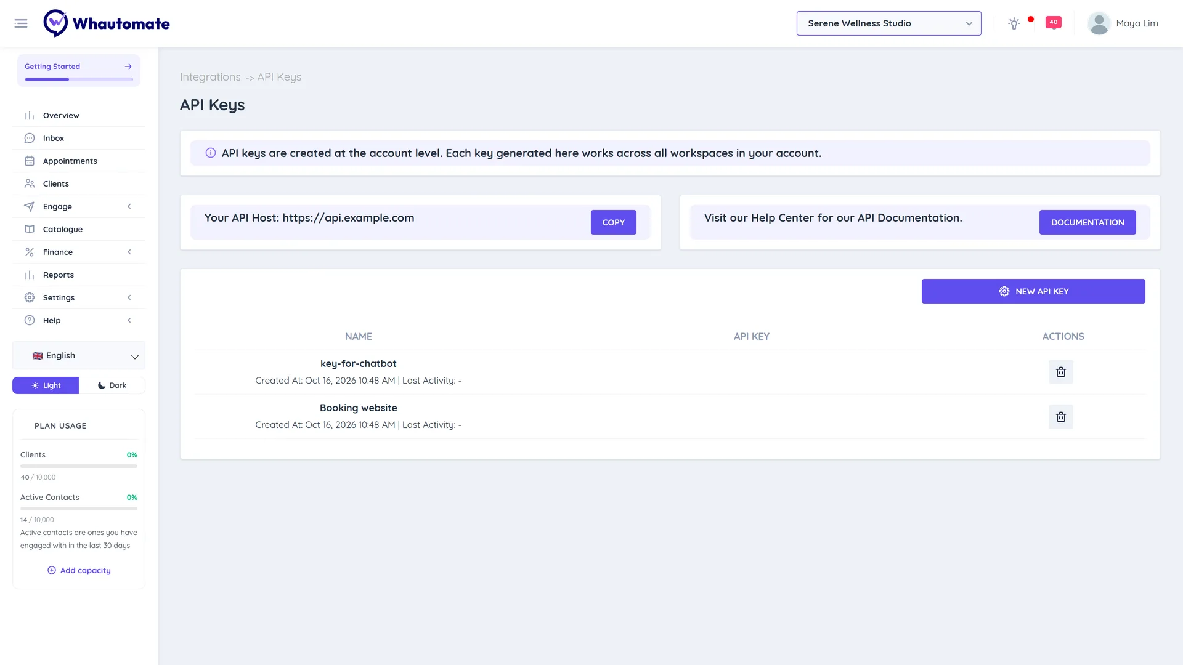
Task: Switch to Dark theme
Action: click(112, 385)
